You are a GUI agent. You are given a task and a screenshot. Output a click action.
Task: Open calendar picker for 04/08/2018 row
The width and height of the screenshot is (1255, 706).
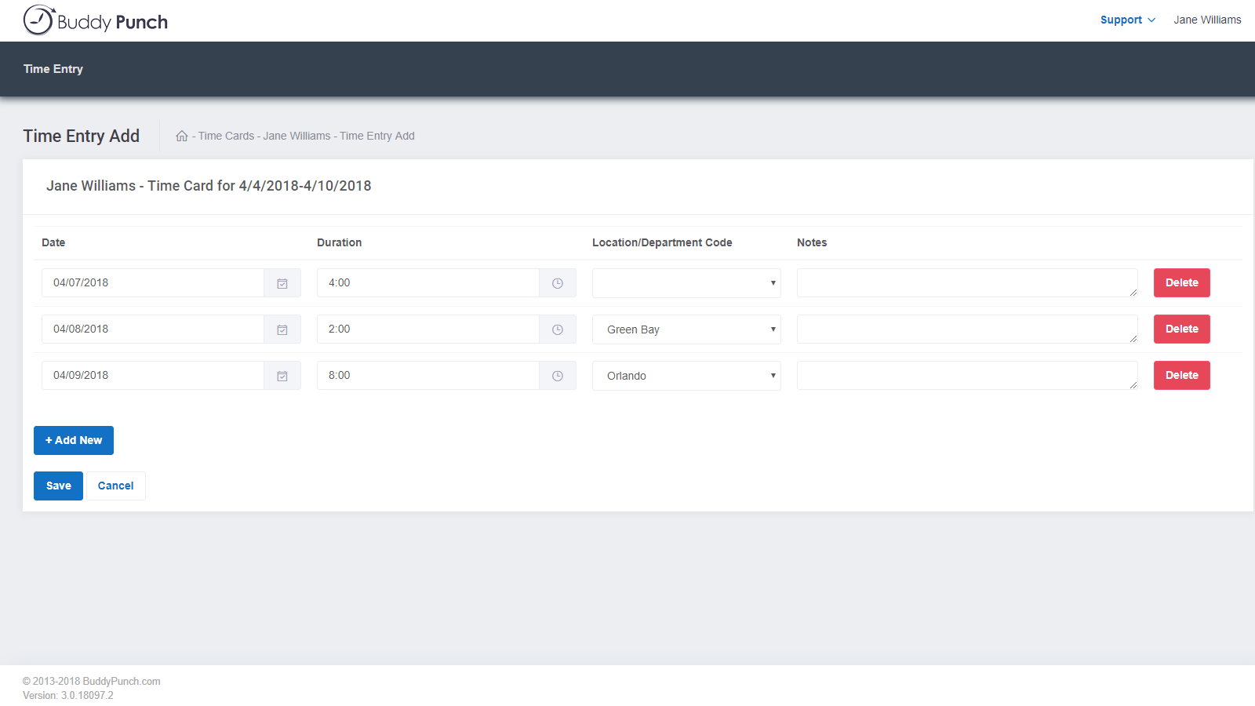(282, 329)
